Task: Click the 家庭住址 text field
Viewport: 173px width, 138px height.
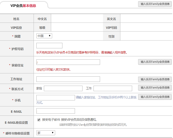Action: pyautogui.click(x=68, y=62)
